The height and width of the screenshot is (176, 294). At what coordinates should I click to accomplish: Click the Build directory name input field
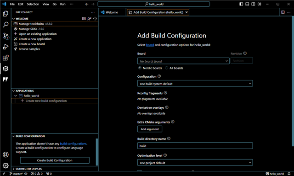pos(195,146)
